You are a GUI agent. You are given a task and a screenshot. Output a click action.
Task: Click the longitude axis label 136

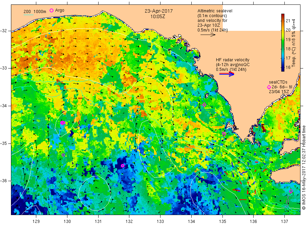(253, 222)
